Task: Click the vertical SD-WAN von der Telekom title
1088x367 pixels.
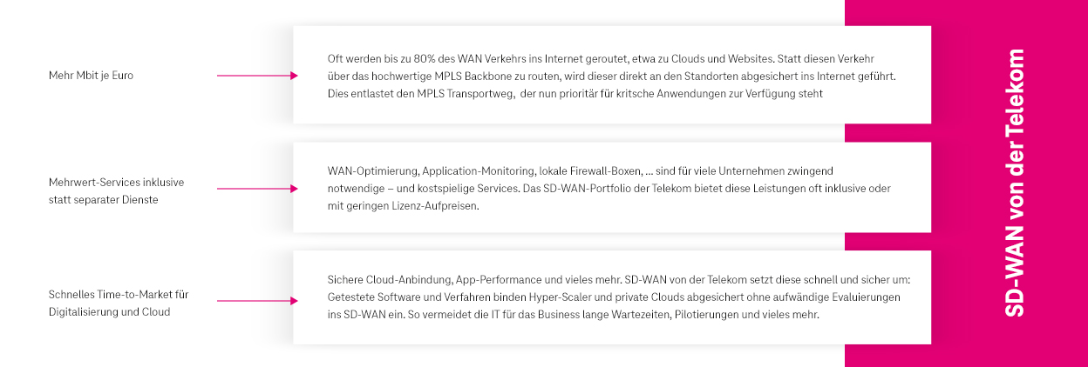Action: tap(1014, 183)
